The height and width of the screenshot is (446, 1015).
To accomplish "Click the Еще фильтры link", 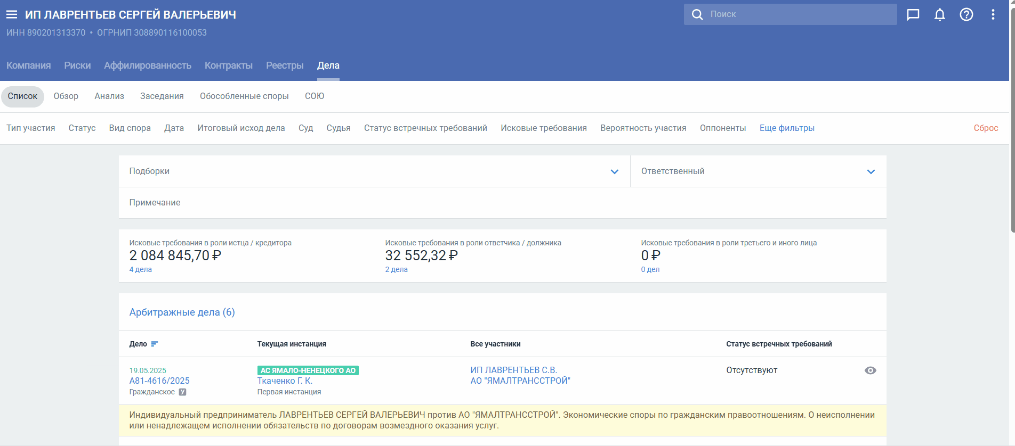I will click(x=787, y=128).
